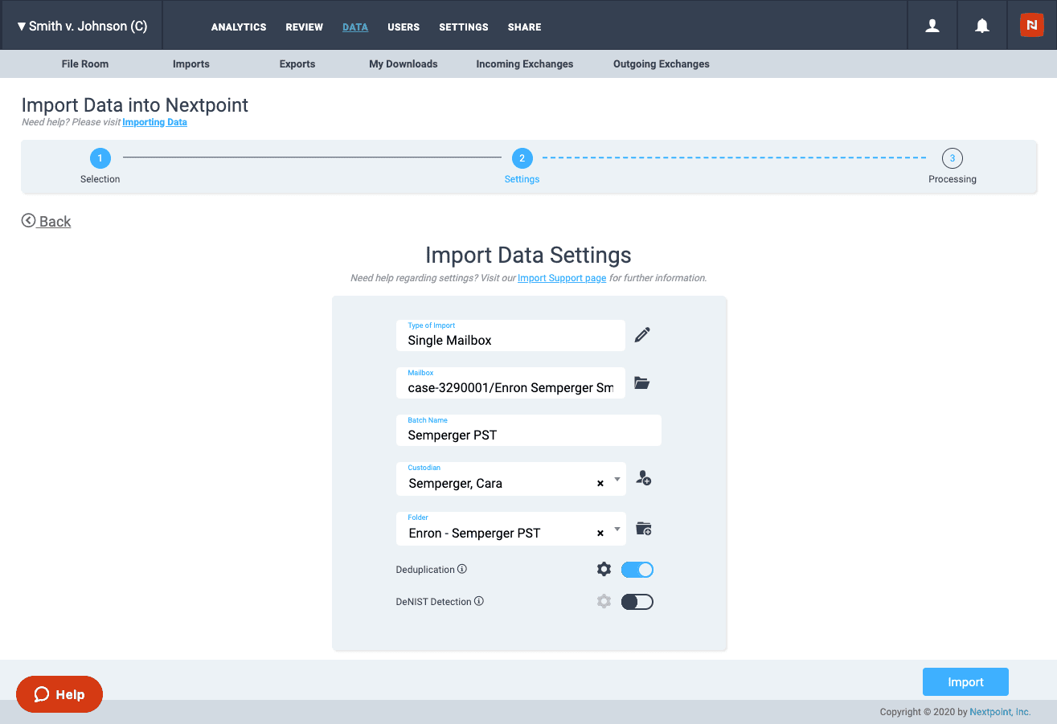Open the red Help chat button
The width and height of the screenshot is (1057, 724).
pos(59,694)
